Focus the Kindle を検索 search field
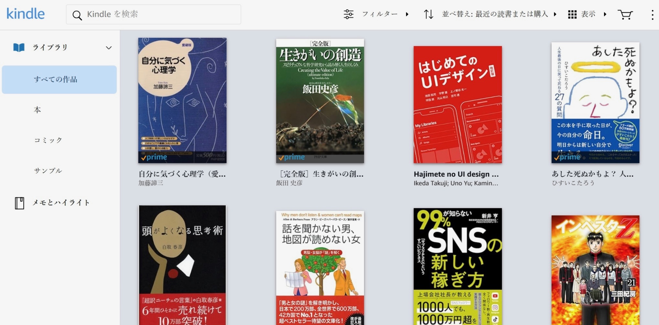659x325 pixels. coord(158,14)
